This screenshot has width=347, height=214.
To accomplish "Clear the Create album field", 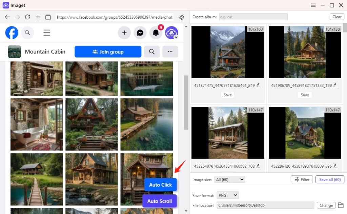I will pos(337,16).
